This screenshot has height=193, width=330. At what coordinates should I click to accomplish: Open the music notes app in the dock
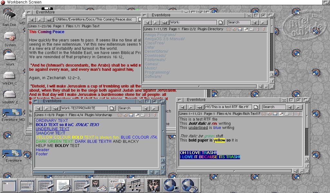pyautogui.click(x=135, y=186)
